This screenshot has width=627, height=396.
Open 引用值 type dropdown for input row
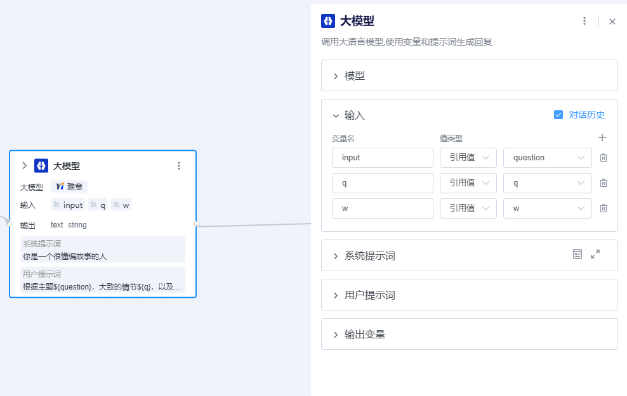tap(468, 158)
